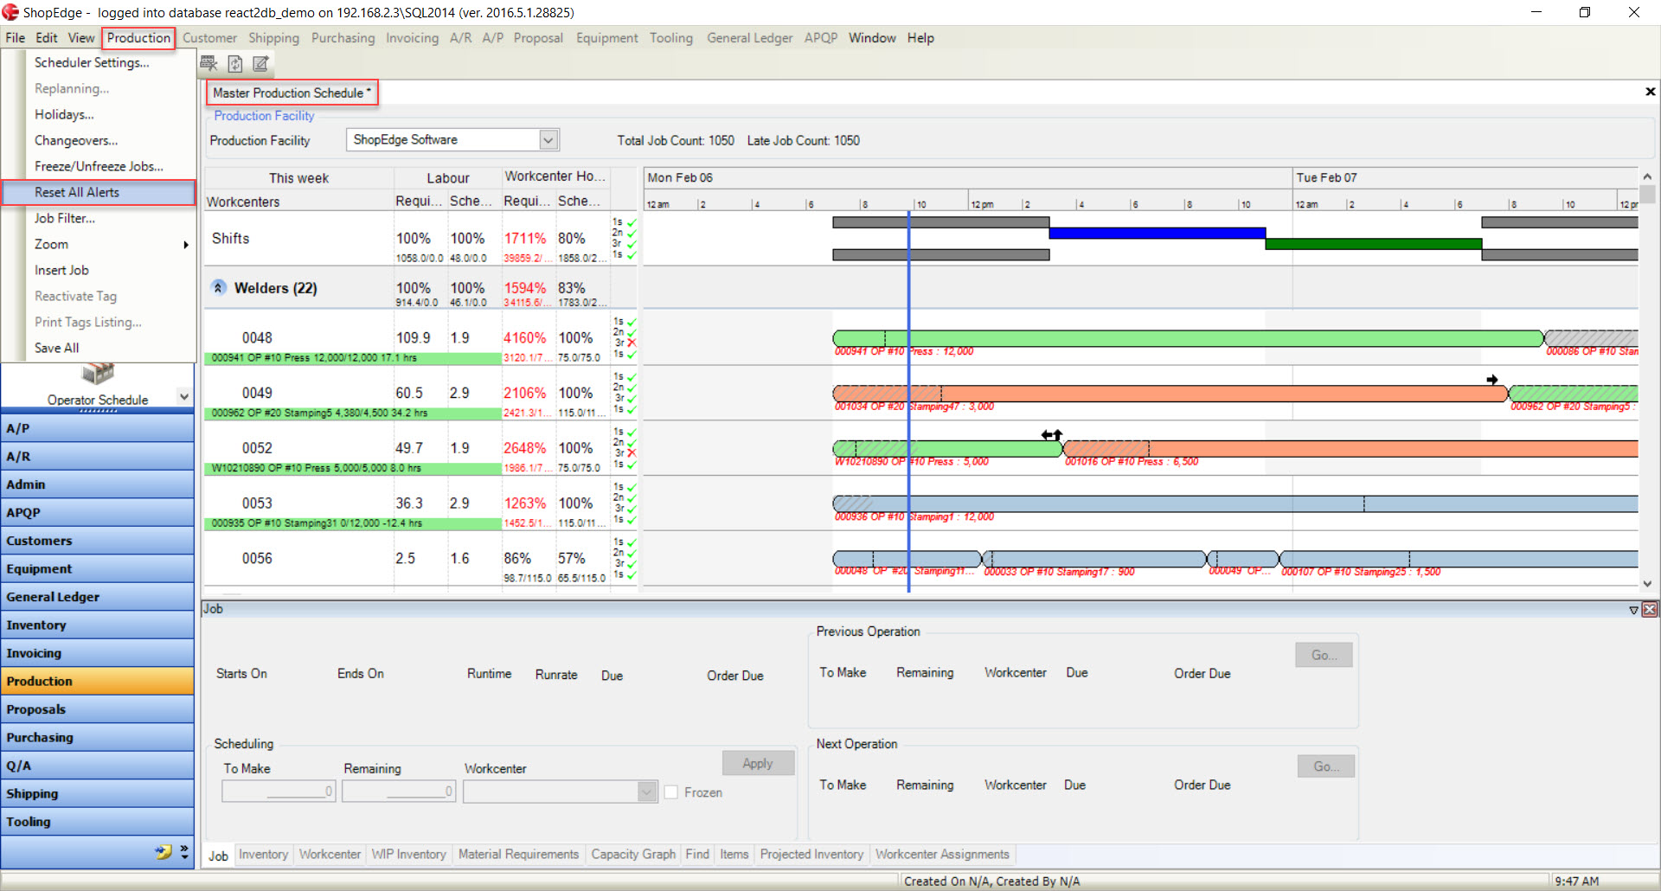Click the blue shift bar on Monday
The height and width of the screenshot is (891, 1661).
pos(1158,233)
